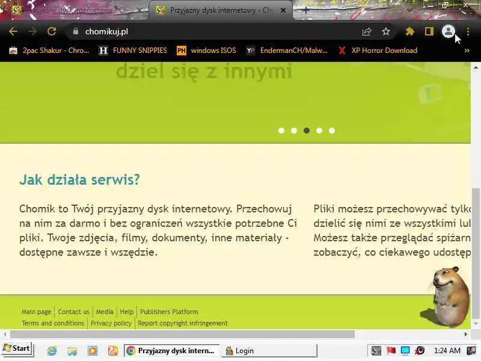Screen dimensions: 481x361
Task: Bookmark this tab with the star icon
Action: (386, 31)
